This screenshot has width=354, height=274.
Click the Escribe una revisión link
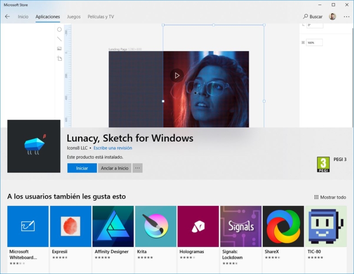pyautogui.click(x=112, y=148)
